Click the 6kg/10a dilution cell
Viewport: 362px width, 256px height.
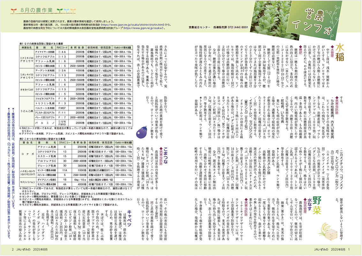80,180
